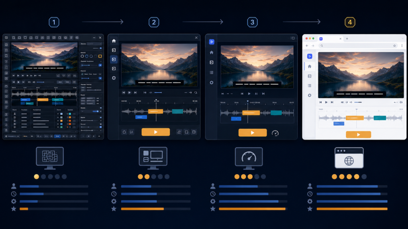Viewport: 408px width, 229px height.
Task: Close the browser tab using its X
Action: click(x=340, y=39)
